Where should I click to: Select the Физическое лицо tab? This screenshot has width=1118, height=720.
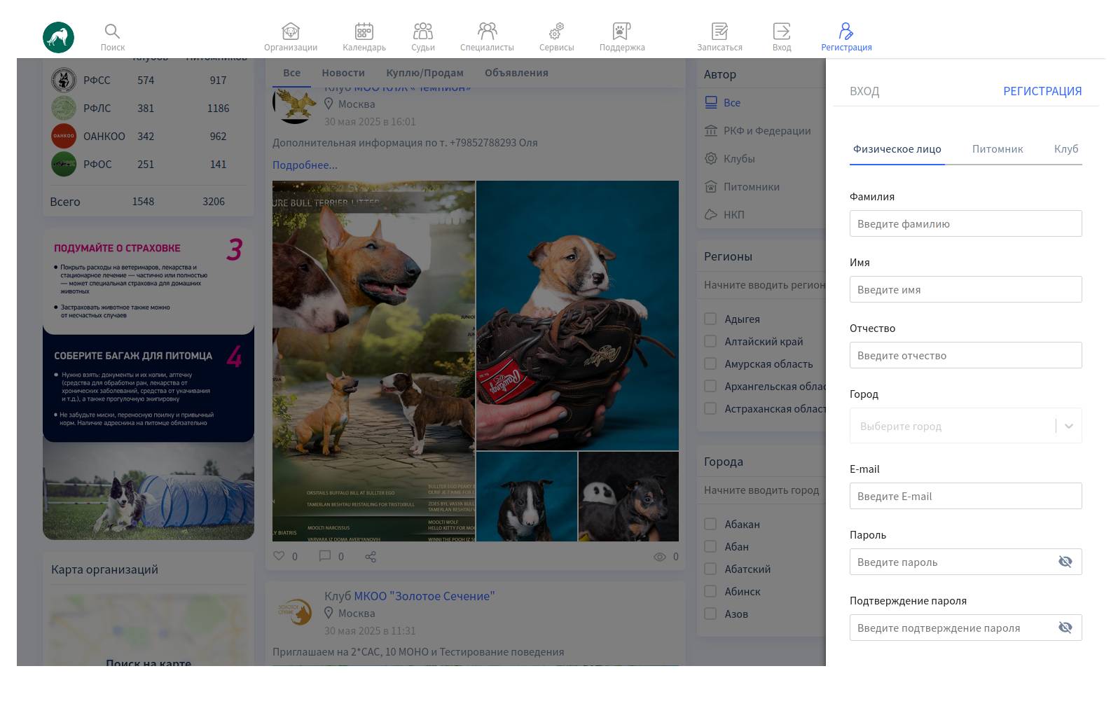point(897,149)
